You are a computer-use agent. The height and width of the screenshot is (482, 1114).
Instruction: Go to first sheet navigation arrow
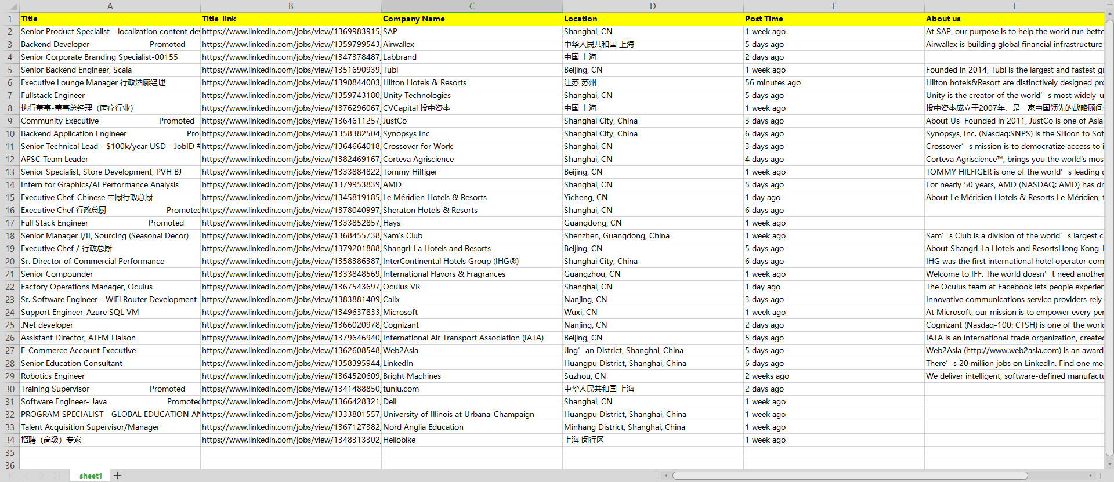(12, 476)
